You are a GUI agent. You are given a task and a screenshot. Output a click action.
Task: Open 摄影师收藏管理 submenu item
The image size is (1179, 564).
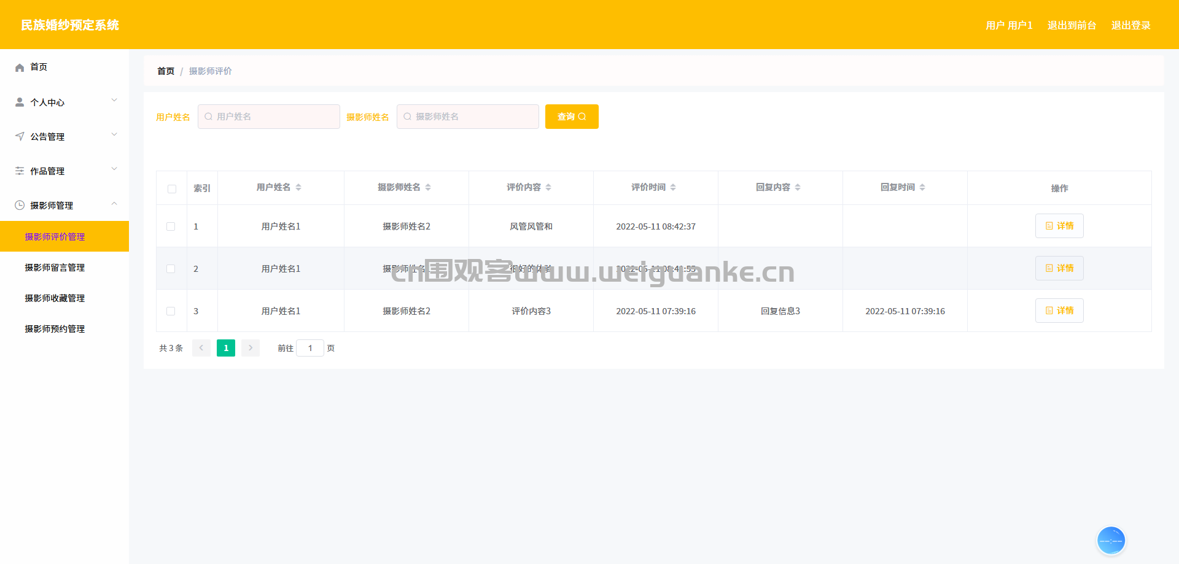point(64,298)
